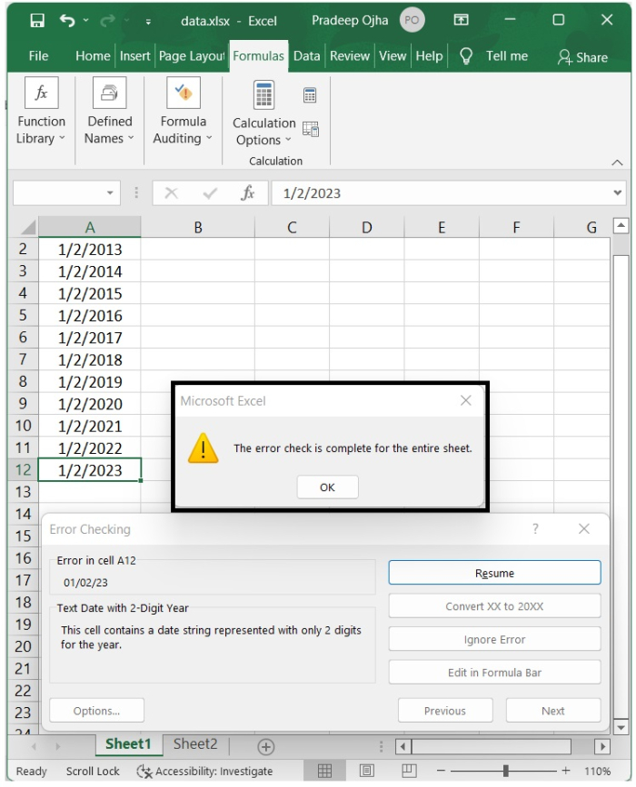The height and width of the screenshot is (787, 636).
Task: Click the Ignore Error button
Action: [494, 639]
